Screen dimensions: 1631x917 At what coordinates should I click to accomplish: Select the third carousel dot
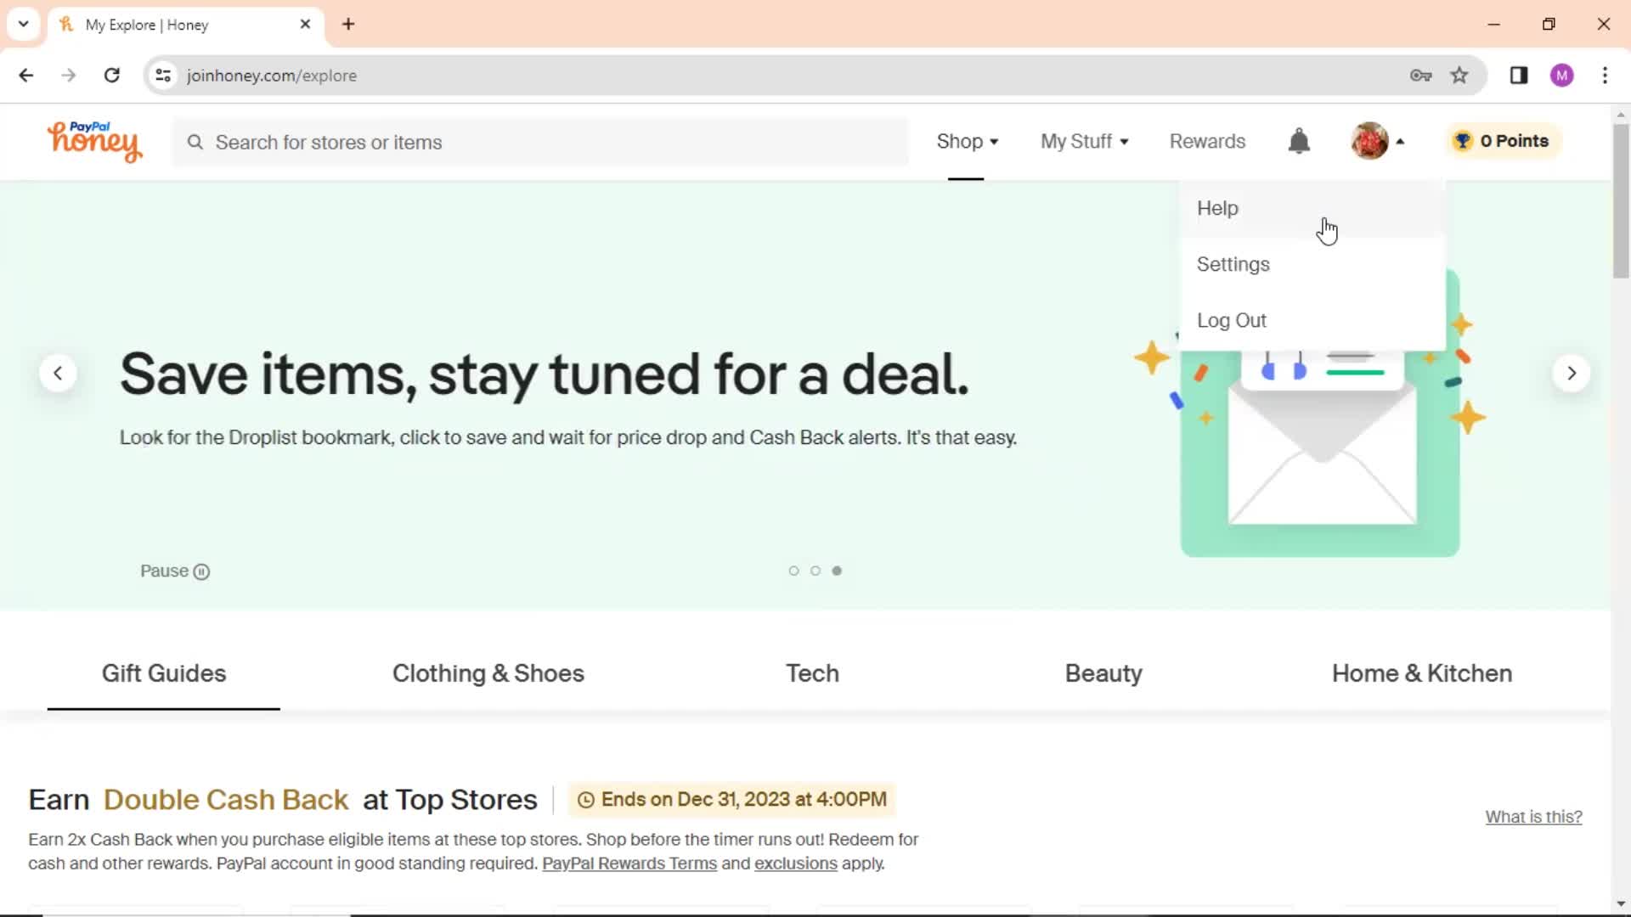click(837, 571)
